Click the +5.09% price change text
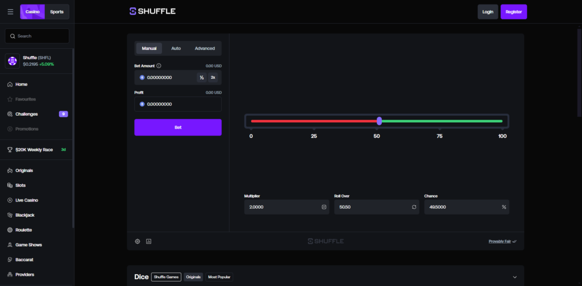The width and height of the screenshot is (582, 286). coord(47,64)
